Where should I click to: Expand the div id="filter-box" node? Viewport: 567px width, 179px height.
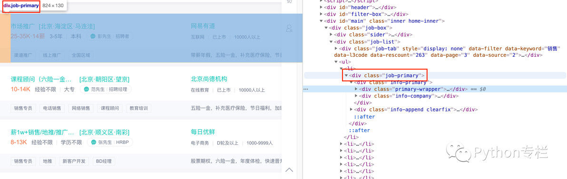(x=322, y=14)
